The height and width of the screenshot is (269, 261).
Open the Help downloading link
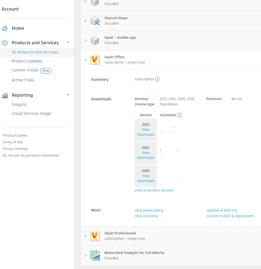(149, 210)
